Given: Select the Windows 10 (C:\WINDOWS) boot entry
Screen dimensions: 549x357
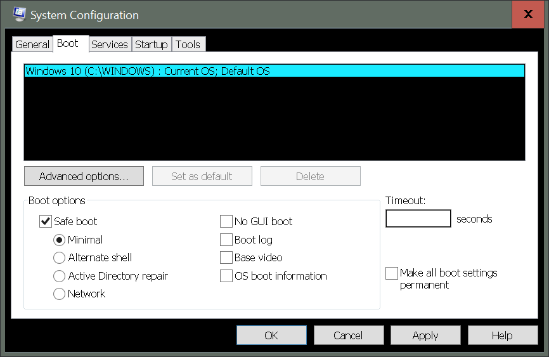Looking at the screenshot, I should tap(274, 71).
